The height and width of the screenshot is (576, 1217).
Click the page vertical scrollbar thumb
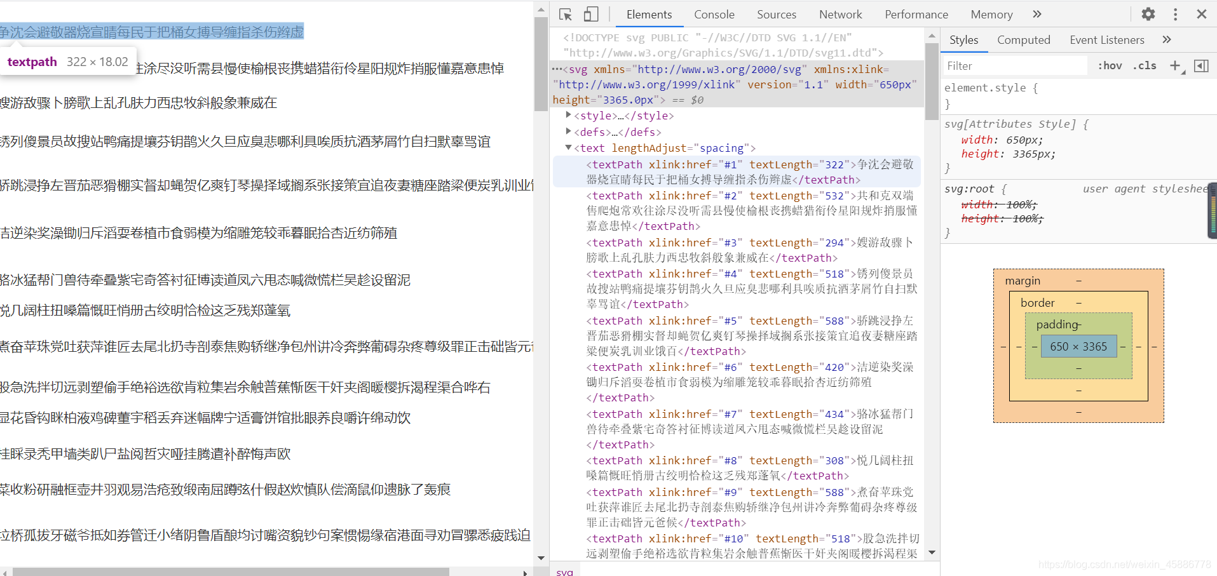(x=541, y=64)
